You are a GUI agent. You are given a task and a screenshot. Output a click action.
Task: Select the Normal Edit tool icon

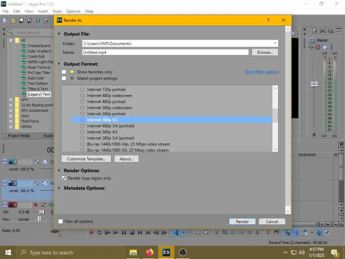(177, 233)
